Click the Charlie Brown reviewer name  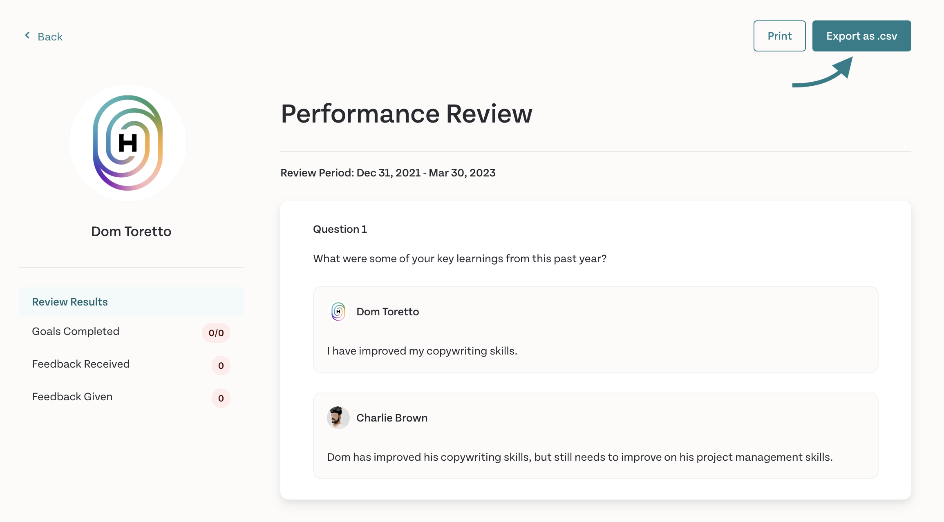pyautogui.click(x=392, y=418)
